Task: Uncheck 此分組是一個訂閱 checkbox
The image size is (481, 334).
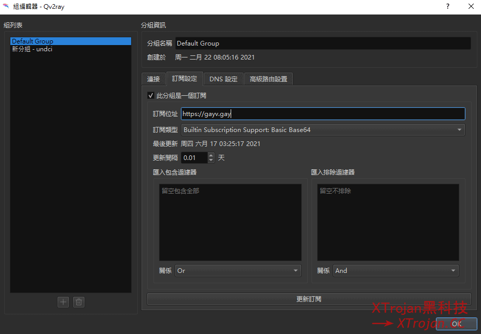Action: click(150, 95)
